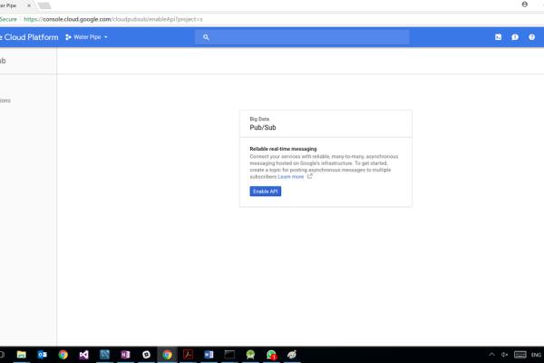Click the volume speaker tray icon

(504, 355)
